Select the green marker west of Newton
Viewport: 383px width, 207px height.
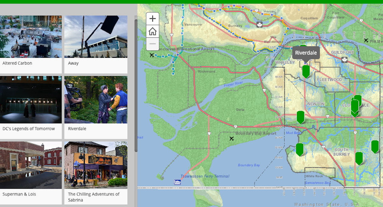(x=300, y=117)
